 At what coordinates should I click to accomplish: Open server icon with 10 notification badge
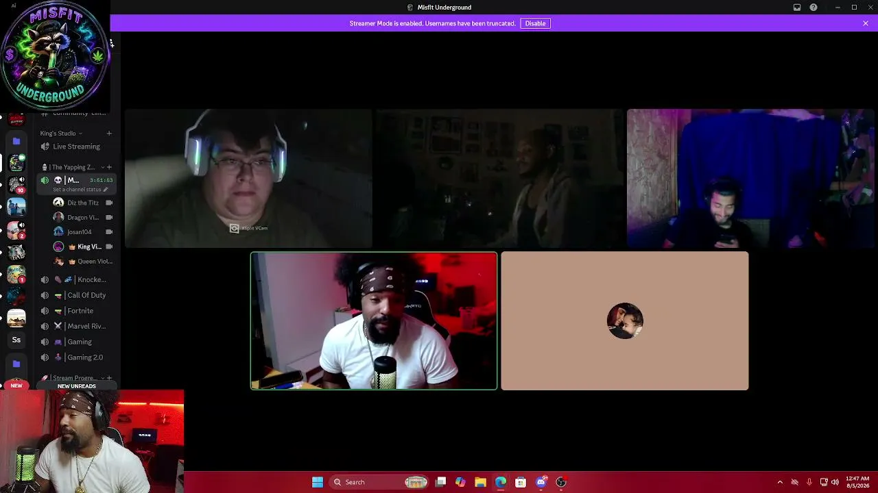coord(16,184)
